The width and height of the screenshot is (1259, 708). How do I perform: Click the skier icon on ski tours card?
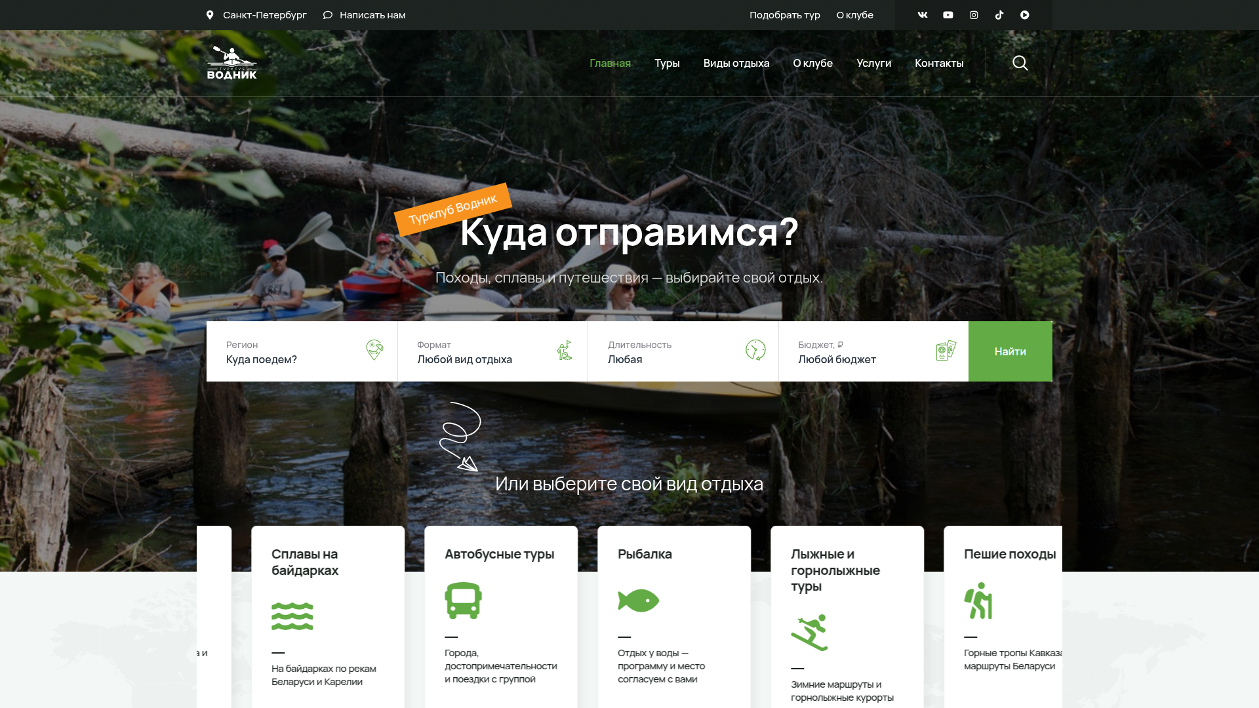(810, 633)
